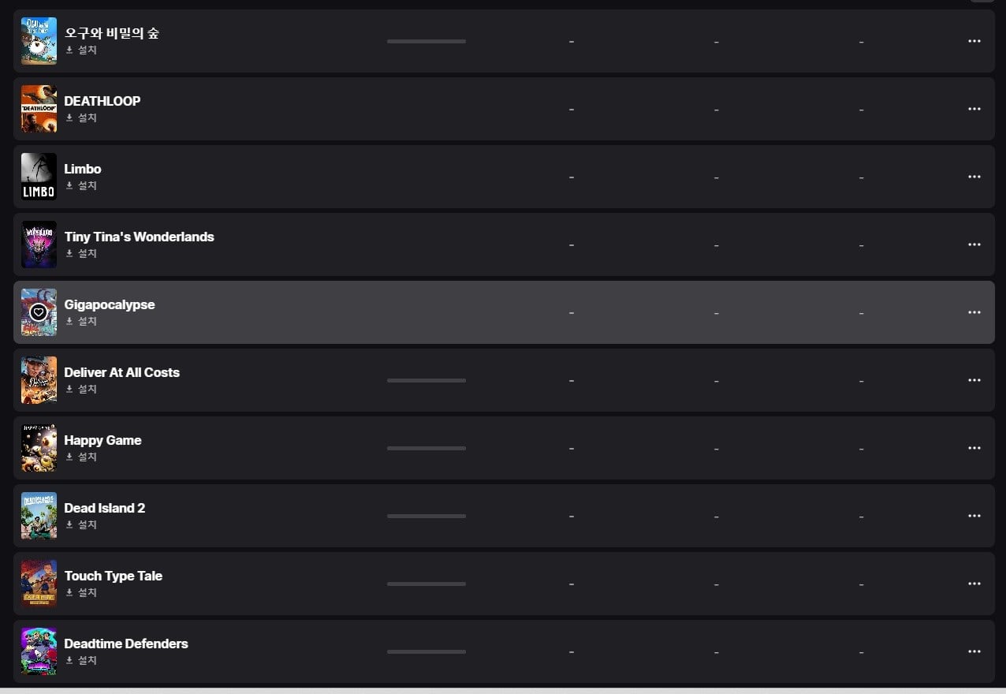Viewport: 1006px width, 694px height.
Task: Click the Touch Type Tale title
Action: [x=113, y=576]
